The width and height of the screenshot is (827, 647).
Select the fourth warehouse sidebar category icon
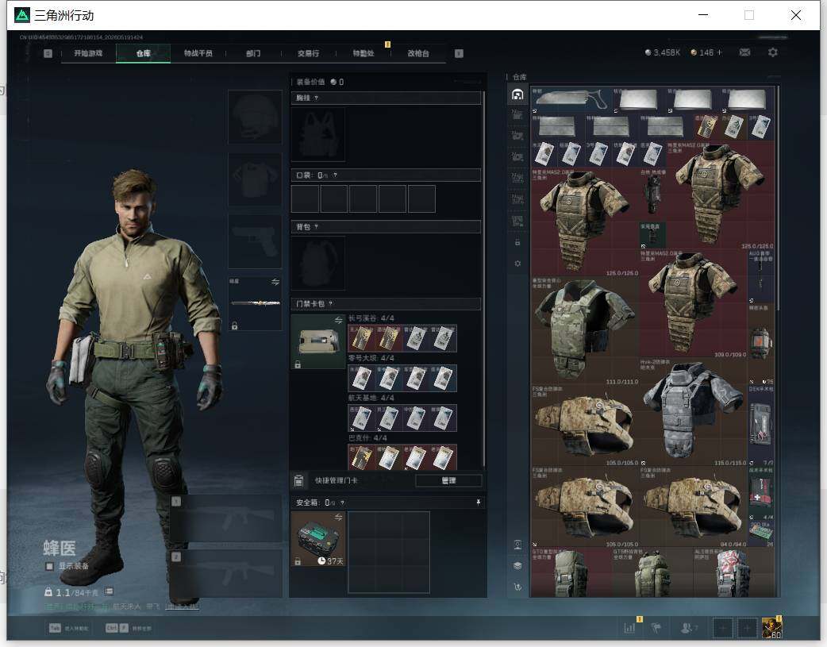click(517, 156)
